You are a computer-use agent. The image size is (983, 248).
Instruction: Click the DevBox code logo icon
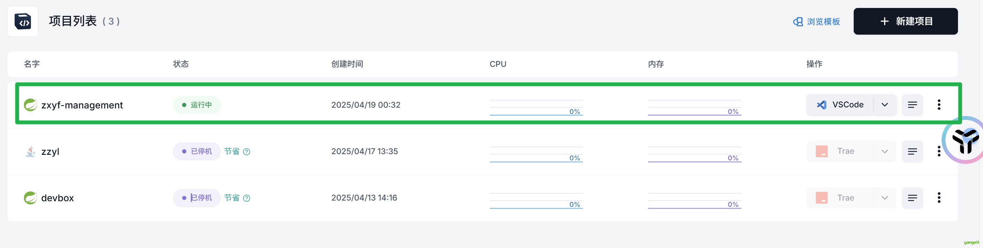tap(23, 21)
